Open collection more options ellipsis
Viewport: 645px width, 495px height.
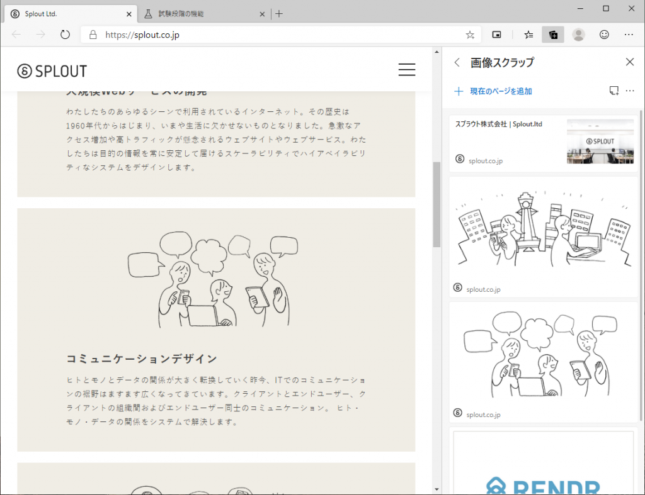[630, 91]
